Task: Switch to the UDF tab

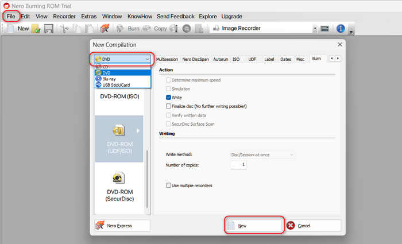Action: click(252, 59)
